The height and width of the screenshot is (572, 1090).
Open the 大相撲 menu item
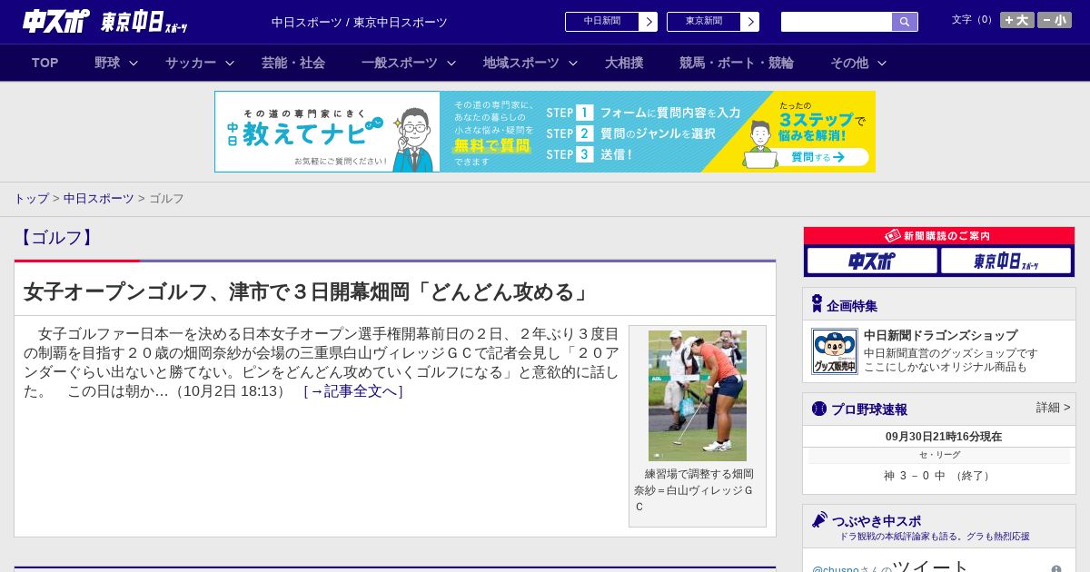pyautogui.click(x=624, y=63)
